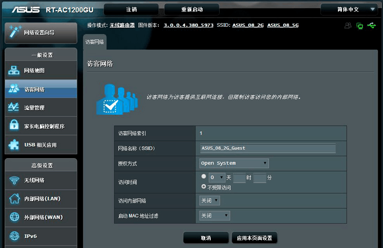Screen dimensions: 383x248
Task: Click the 重新启动 reboot button
Action: point(192,10)
